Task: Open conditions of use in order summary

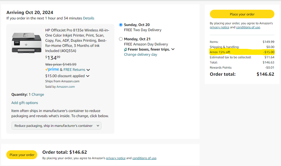Action: [248, 27]
